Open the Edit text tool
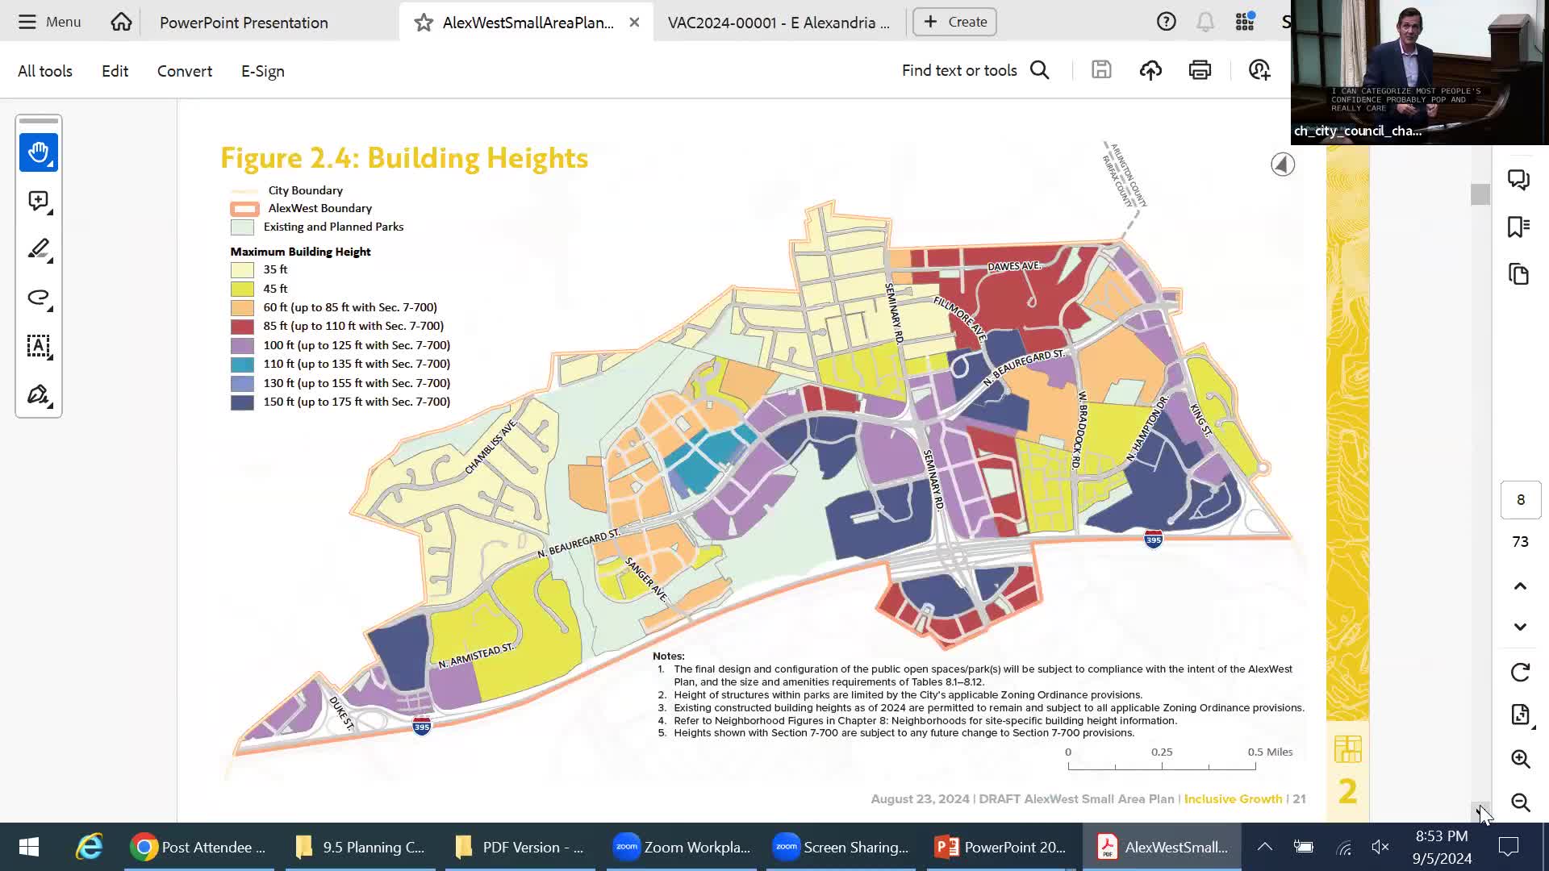 pos(37,347)
